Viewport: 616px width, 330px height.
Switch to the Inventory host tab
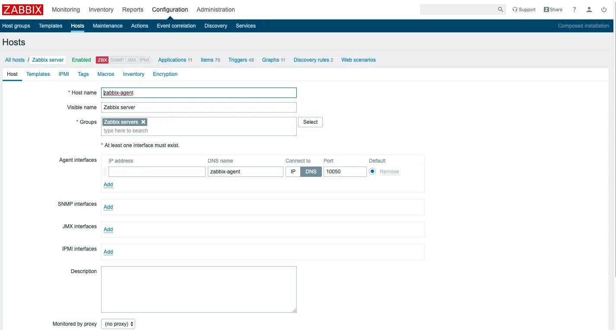click(133, 74)
